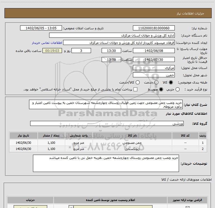Click the delivery city field خمین
This screenshot has width=215, height=208.
pos(154,75)
